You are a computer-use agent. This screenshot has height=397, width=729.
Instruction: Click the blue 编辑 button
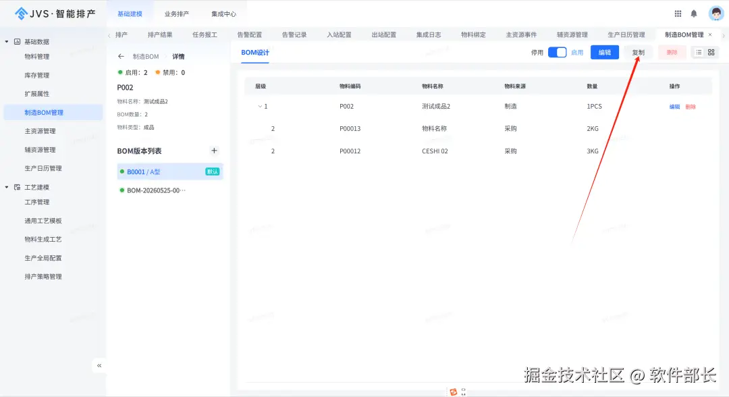coord(604,53)
